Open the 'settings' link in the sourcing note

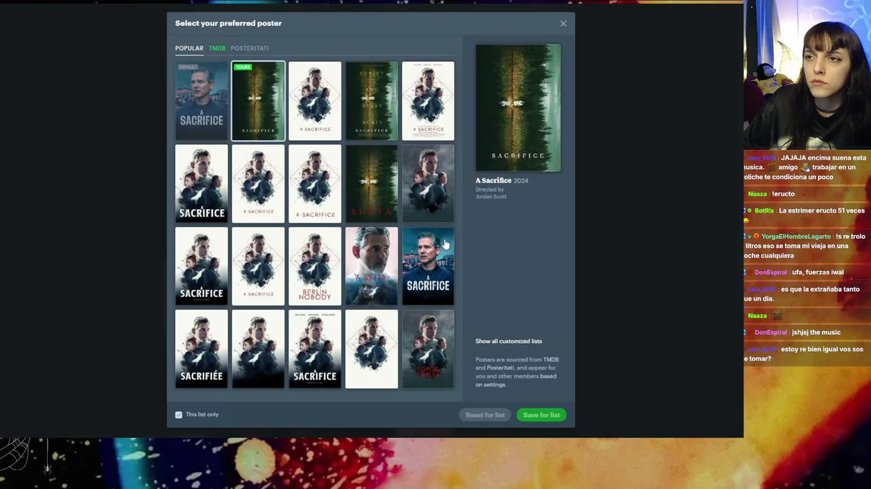(x=495, y=385)
